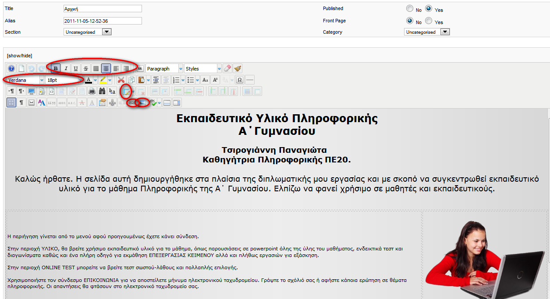Insert a numbered list

coord(176,80)
